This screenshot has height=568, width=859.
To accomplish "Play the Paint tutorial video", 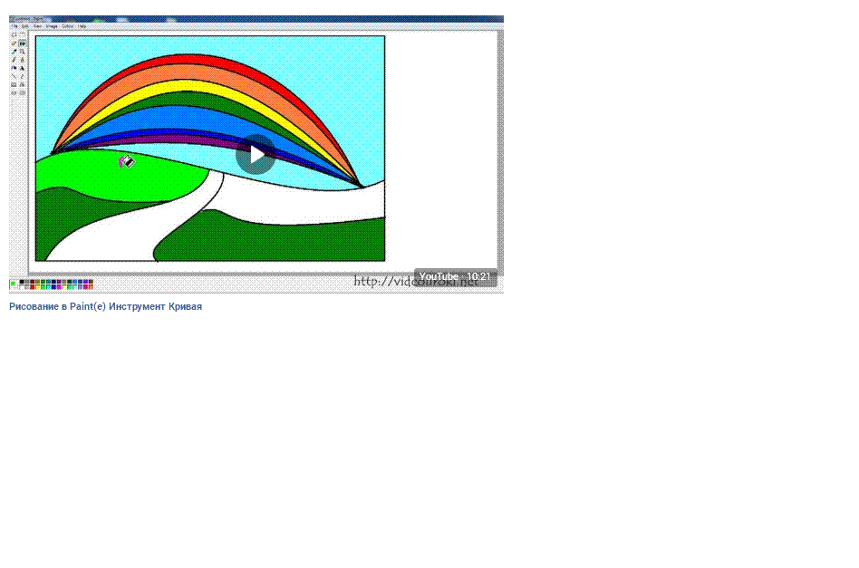I will point(256,154).
